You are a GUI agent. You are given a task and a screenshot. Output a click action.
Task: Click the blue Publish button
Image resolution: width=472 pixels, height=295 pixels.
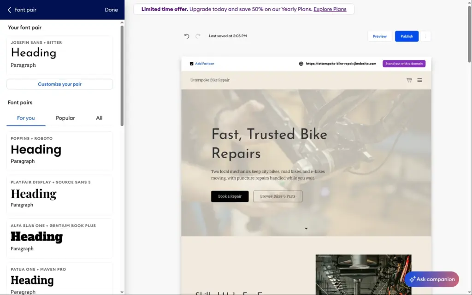407,36
